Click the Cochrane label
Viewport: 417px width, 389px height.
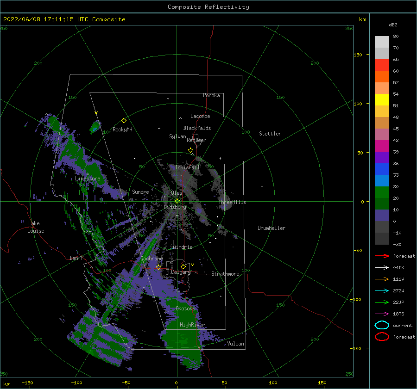coord(152,259)
